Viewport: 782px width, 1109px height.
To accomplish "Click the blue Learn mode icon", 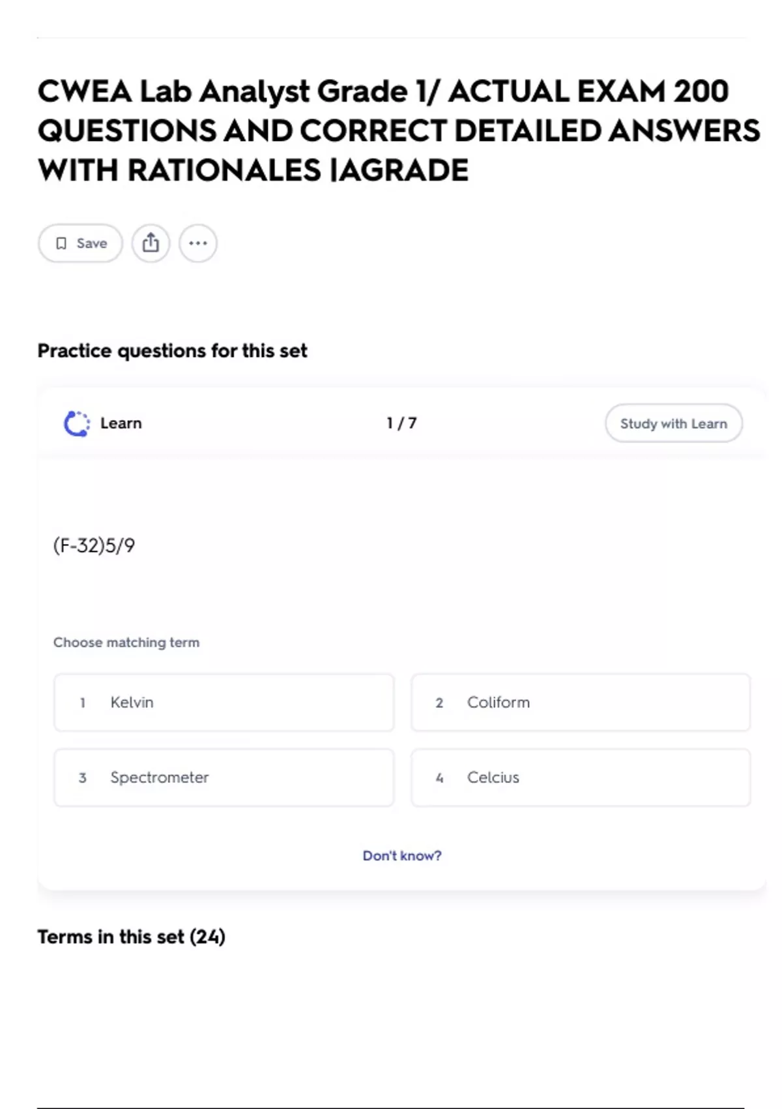I will coord(77,423).
